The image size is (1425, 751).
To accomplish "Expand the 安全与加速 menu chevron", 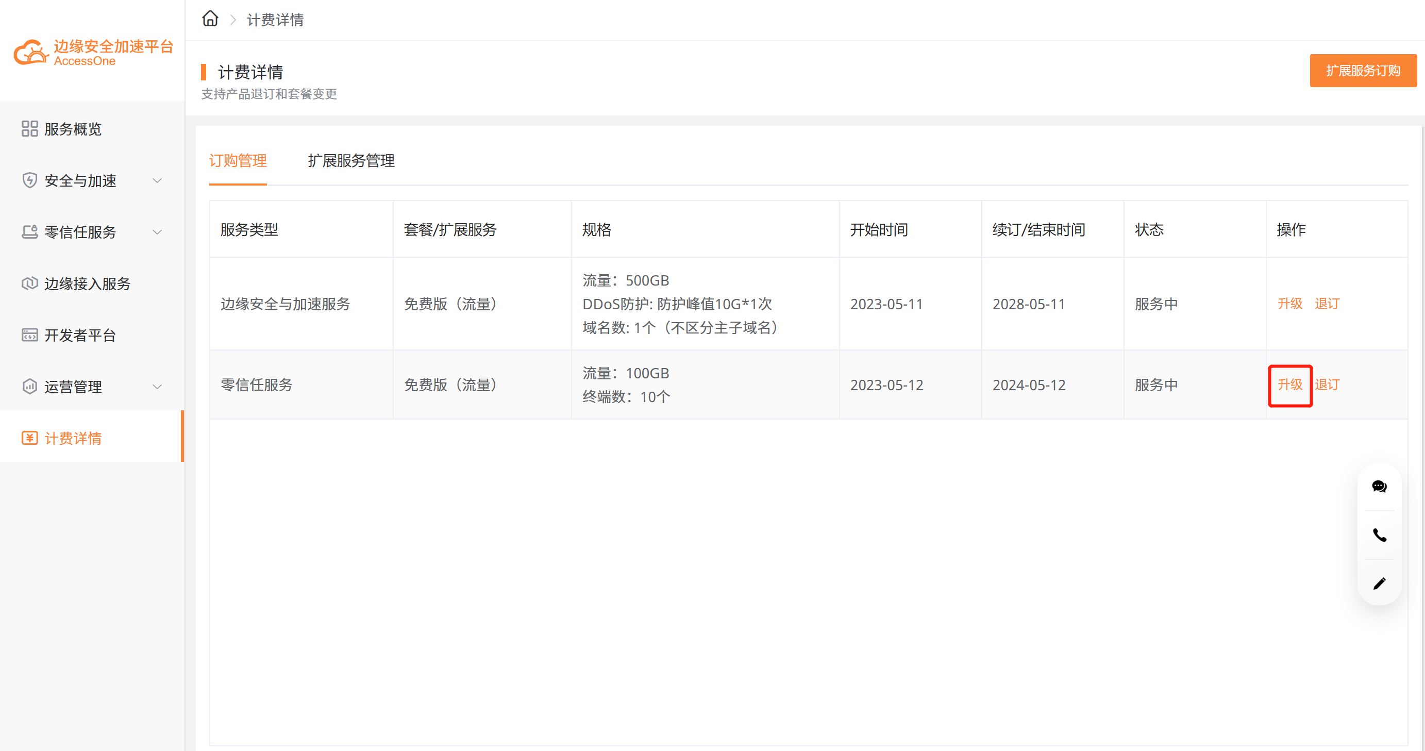I will [x=158, y=180].
